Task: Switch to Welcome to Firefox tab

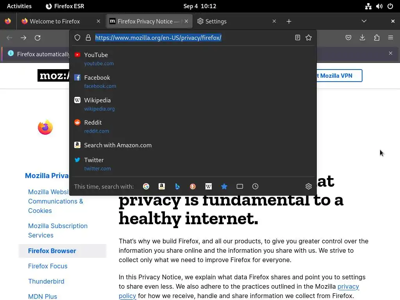Action: [61, 21]
